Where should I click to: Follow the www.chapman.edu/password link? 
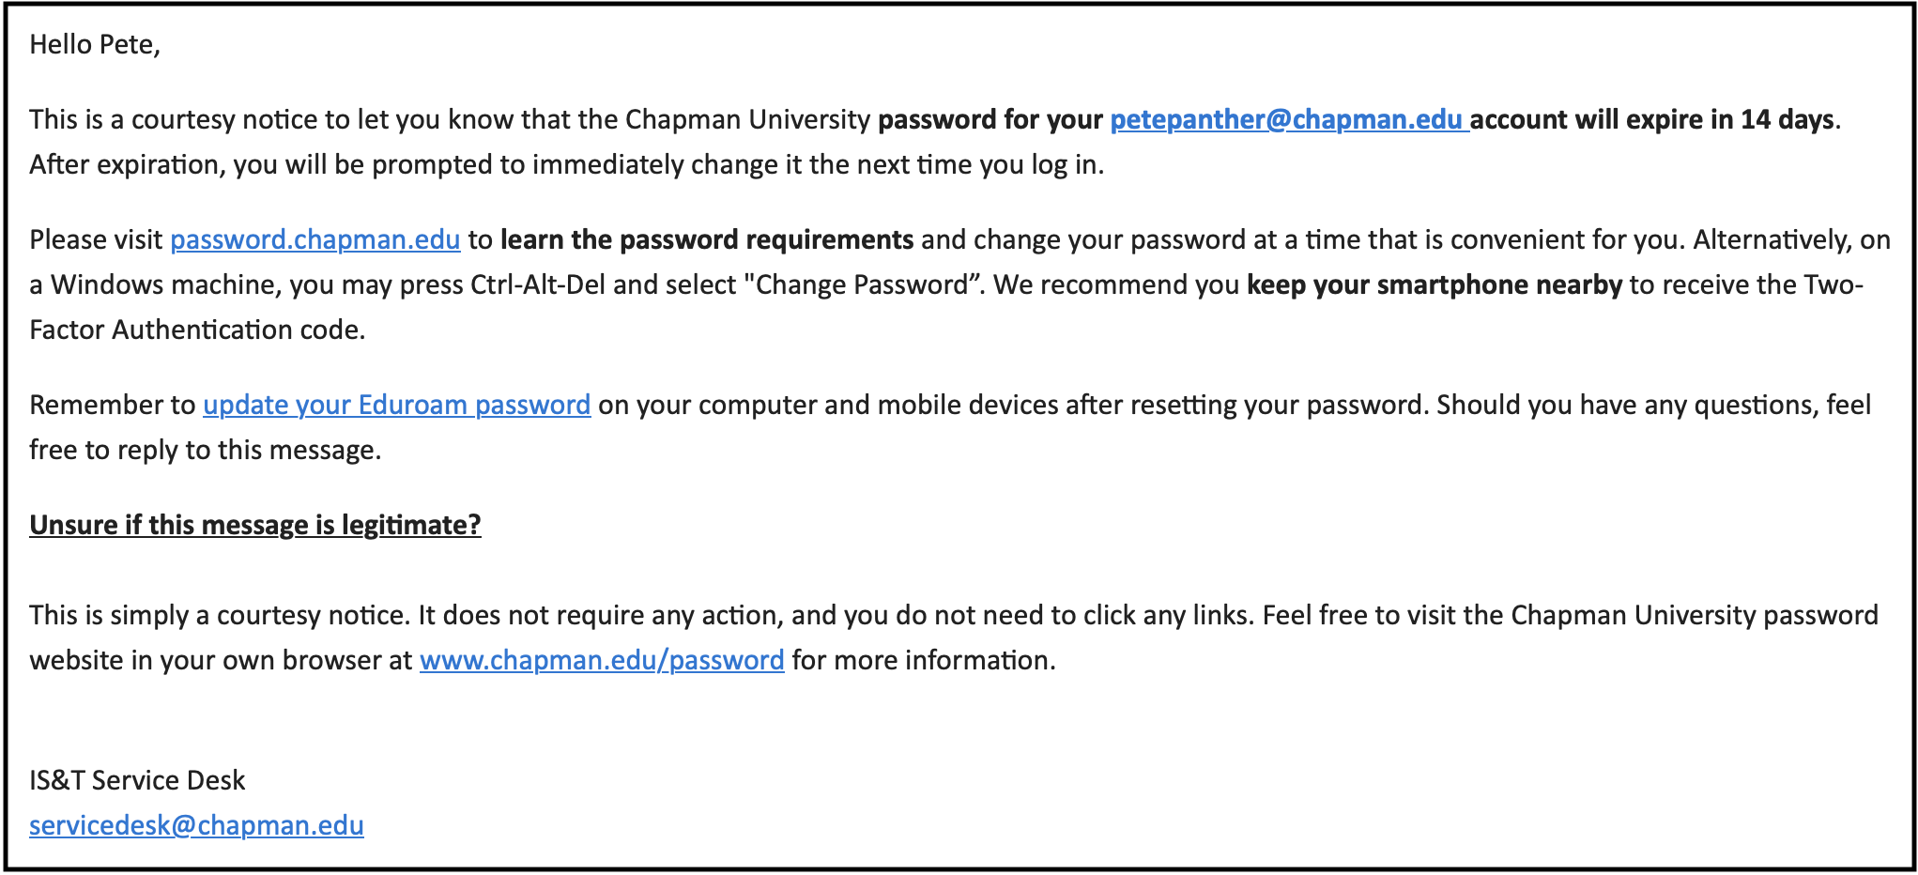[602, 661]
